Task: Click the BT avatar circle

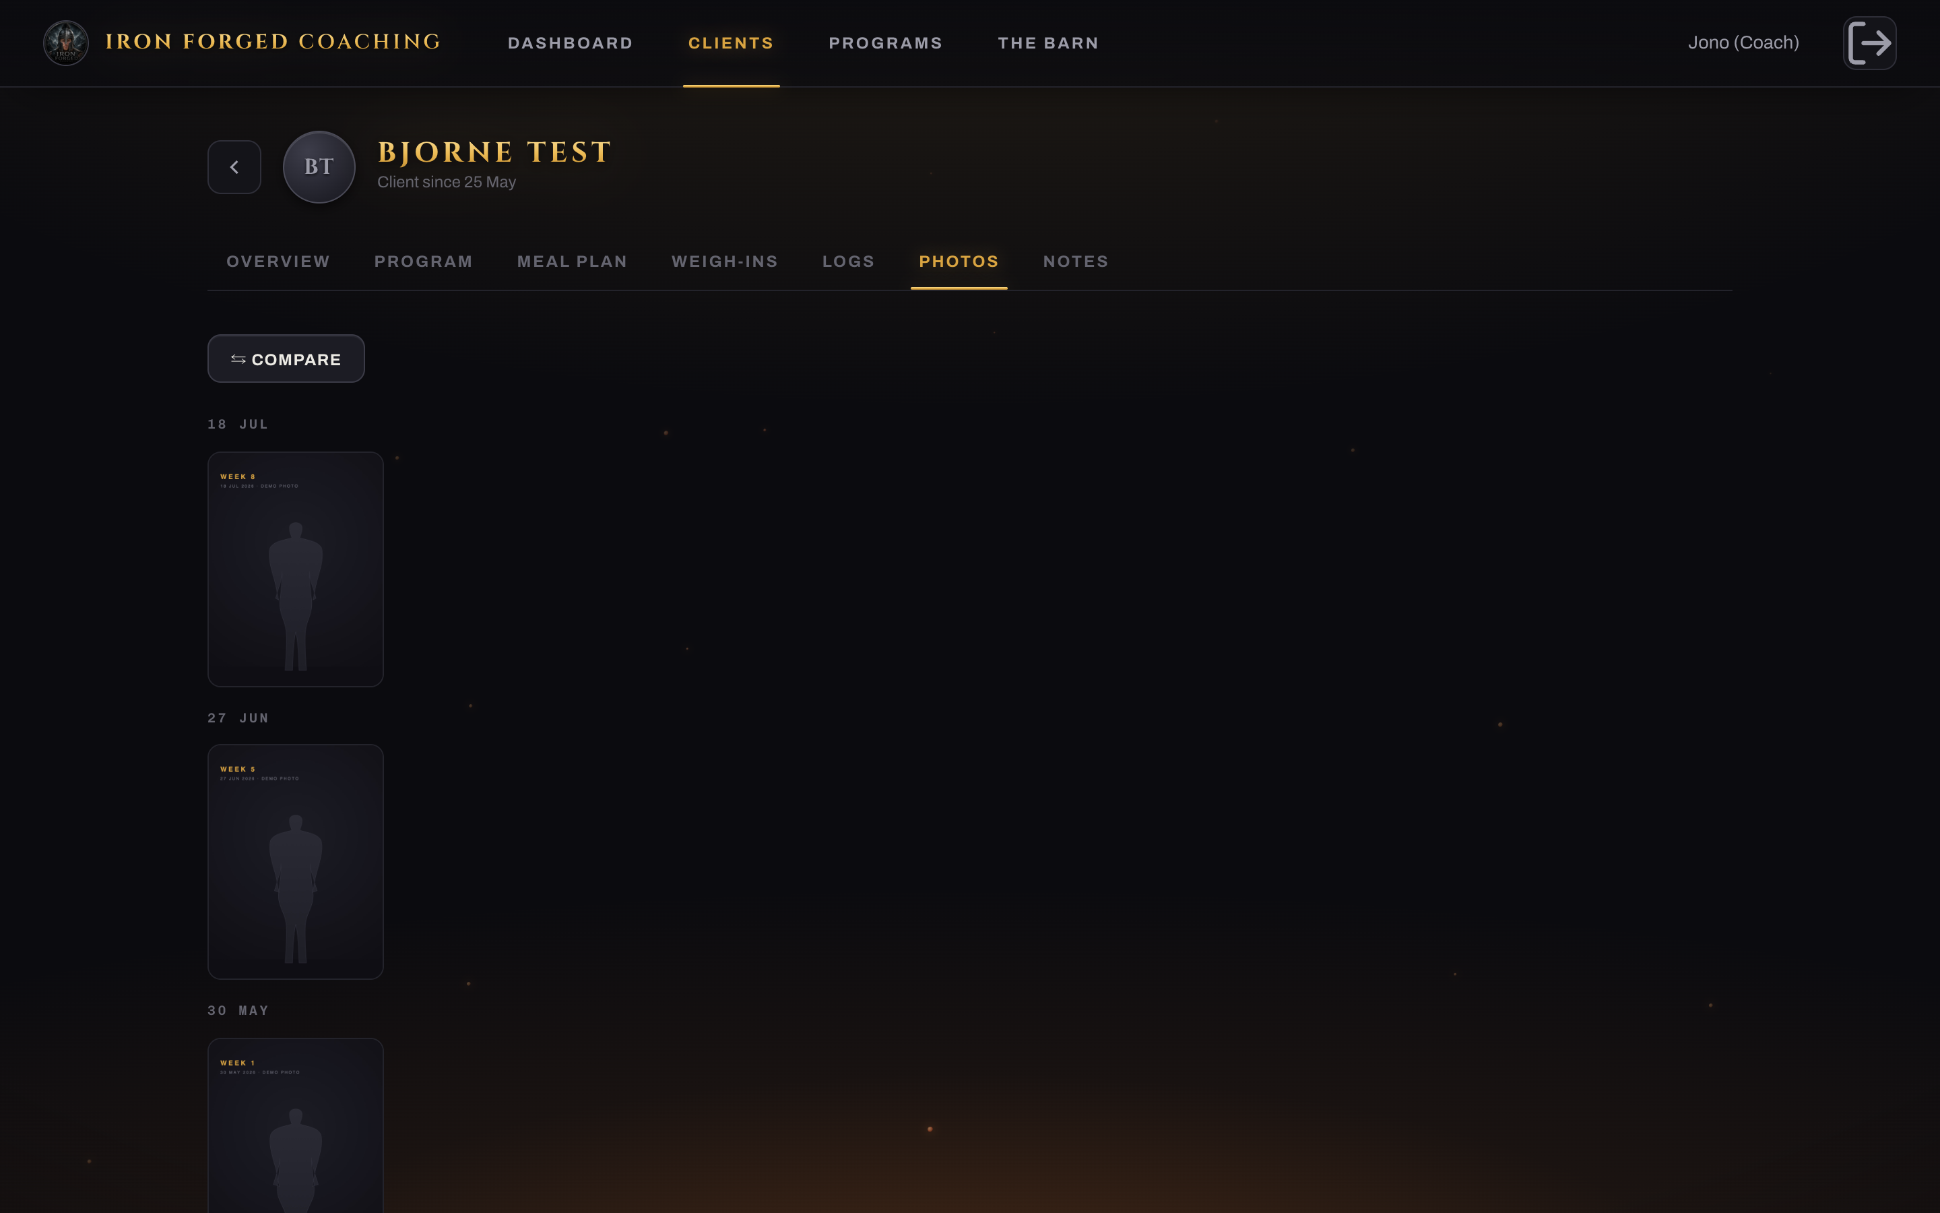Action: click(x=319, y=167)
